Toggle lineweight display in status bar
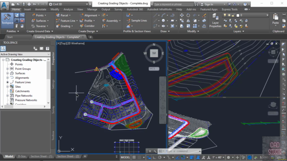The height and width of the screenshot is (161, 287). point(191,157)
